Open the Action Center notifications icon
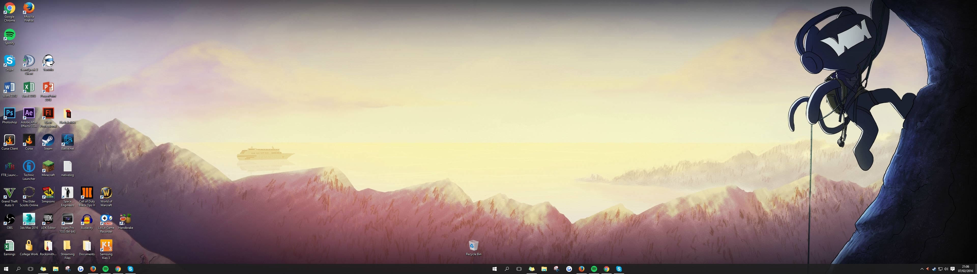 pyautogui.click(x=952, y=269)
